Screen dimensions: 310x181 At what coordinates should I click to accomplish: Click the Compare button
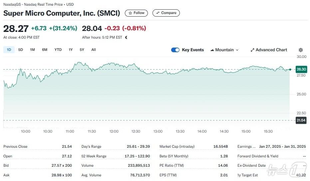(166, 13)
